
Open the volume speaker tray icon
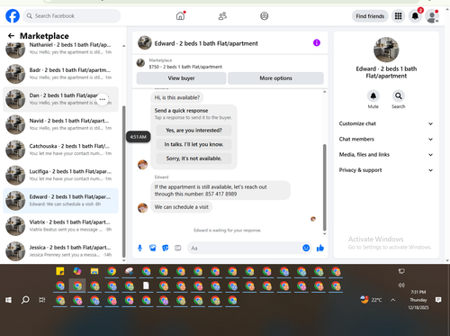coord(401,286)
